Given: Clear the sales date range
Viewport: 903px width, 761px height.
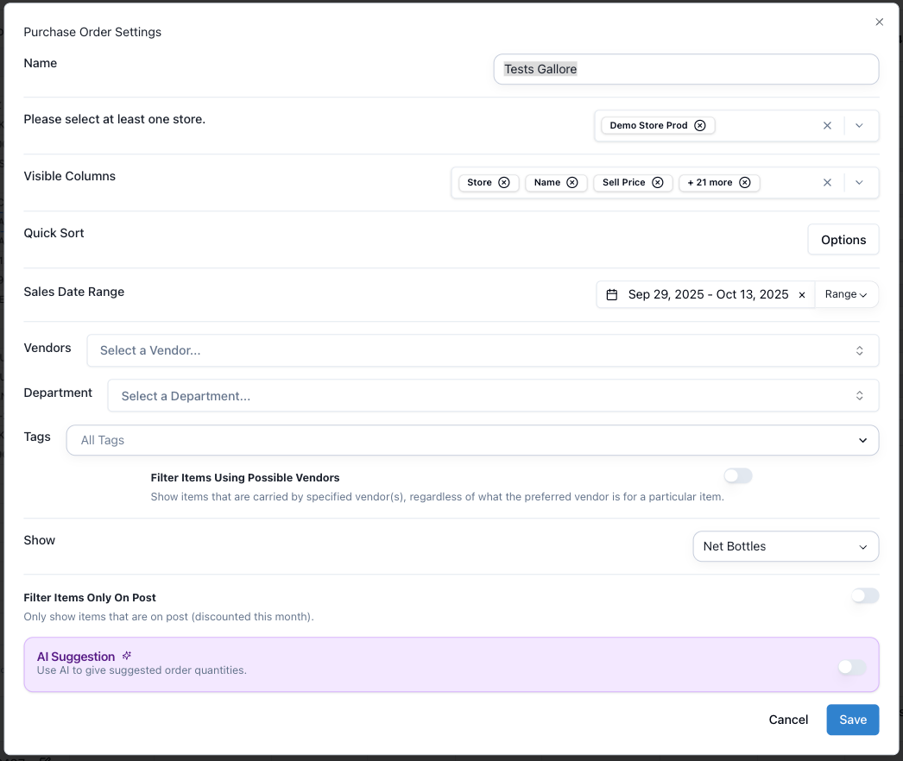Looking at the screenshot, I should (802, 295).
